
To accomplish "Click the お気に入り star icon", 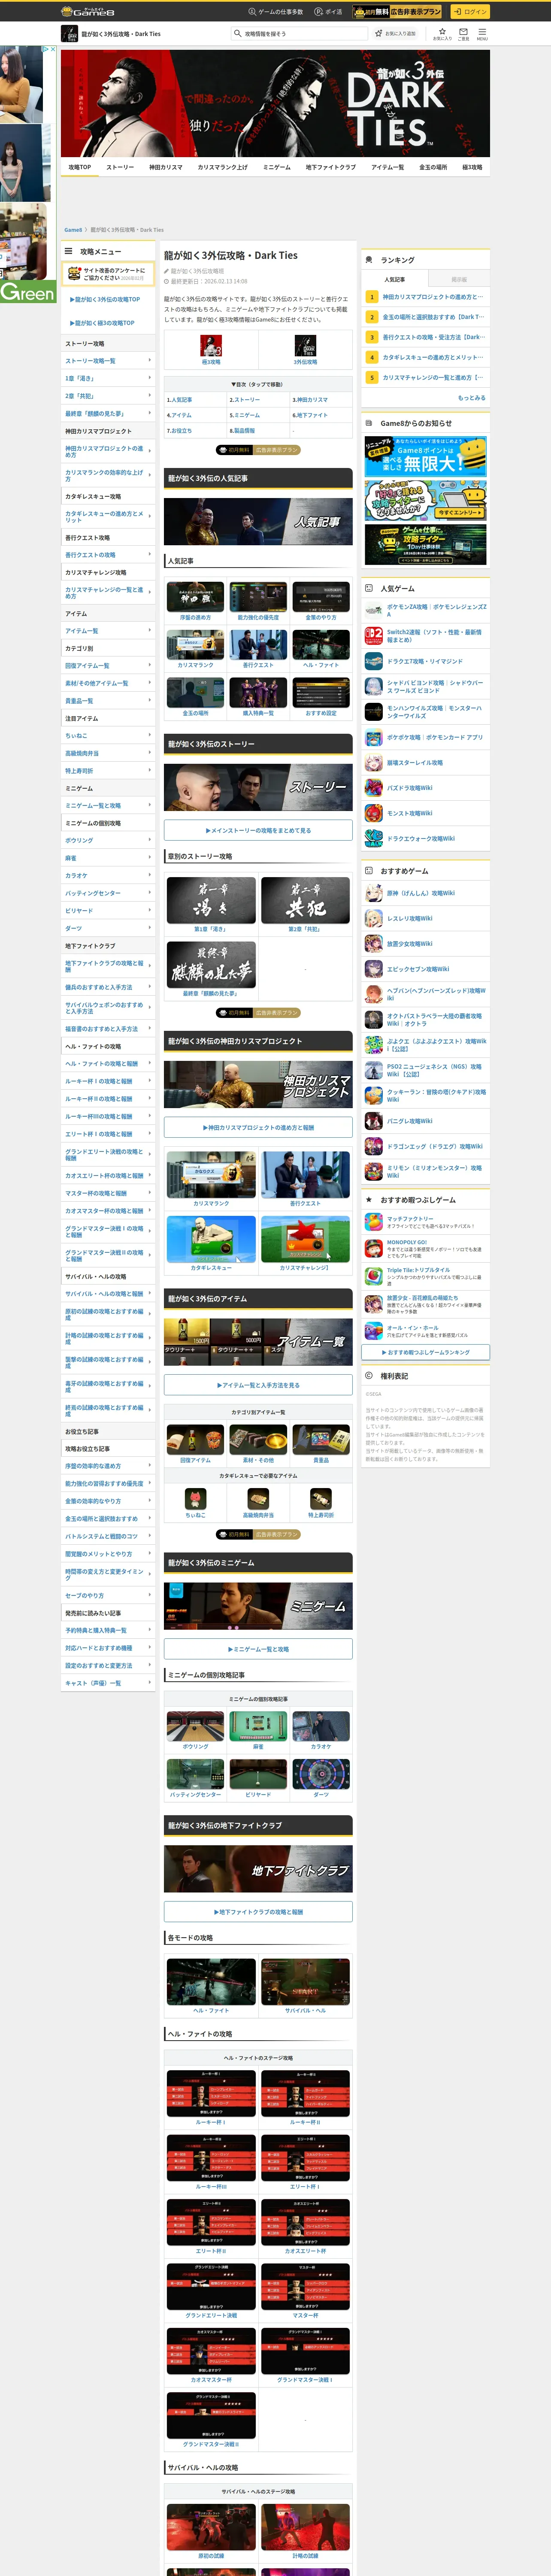I will click(x=442, y=34).
